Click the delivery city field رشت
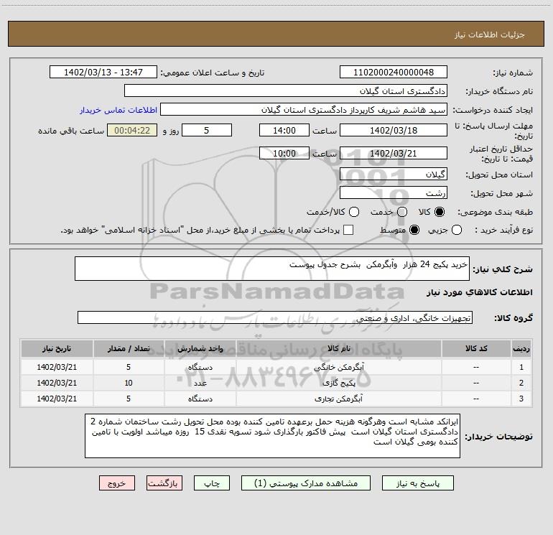 [394, 192]
